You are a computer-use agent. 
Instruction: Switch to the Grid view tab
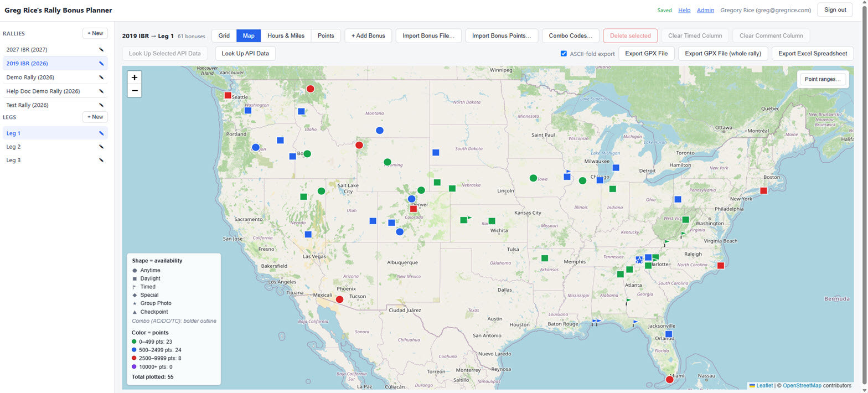[x=224, y=35]
